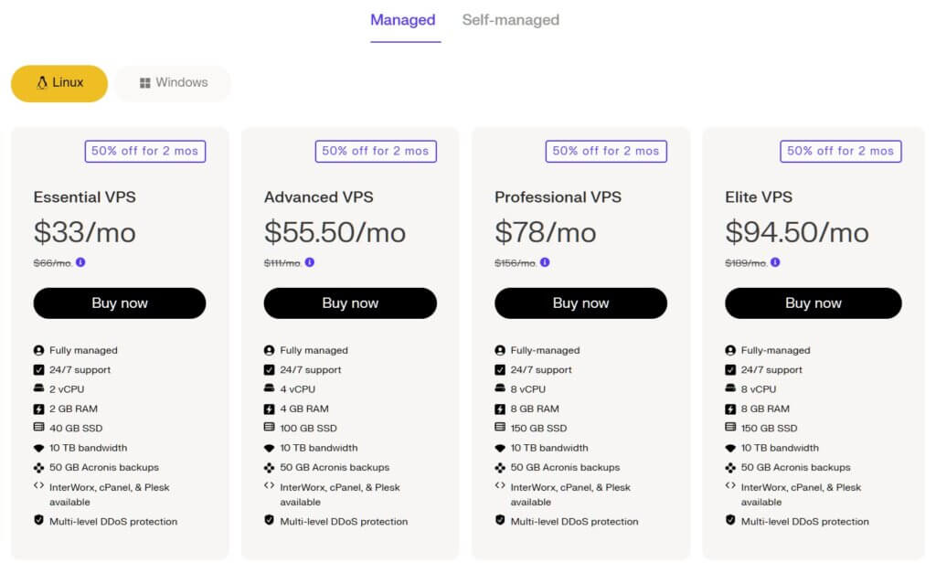Click Elite VPS Acronis backups icon
Screen dimensions: 936x573
point(730,467)
